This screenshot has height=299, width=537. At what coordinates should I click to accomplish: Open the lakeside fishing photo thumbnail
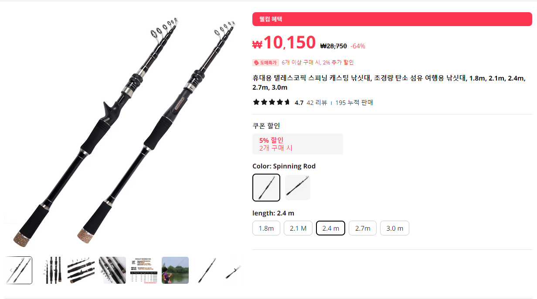[175, 270]
